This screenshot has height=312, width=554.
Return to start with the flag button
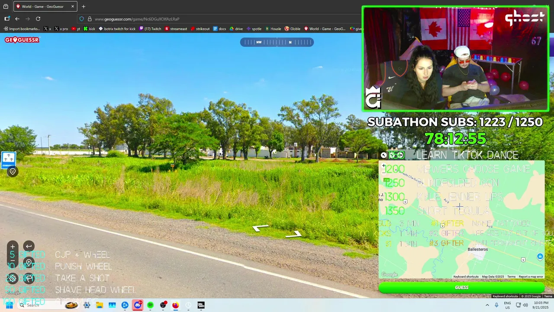[29, 279]
